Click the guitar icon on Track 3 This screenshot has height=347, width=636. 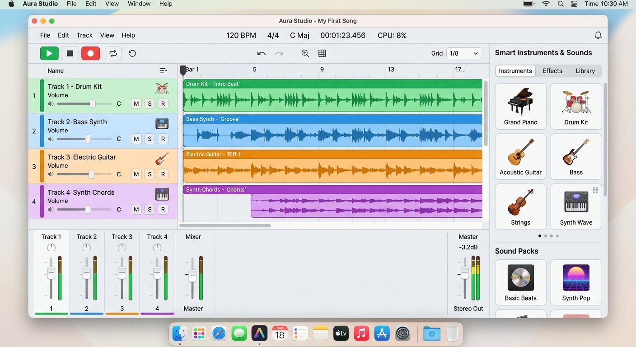pyautogui.click(x=162, y=159)
